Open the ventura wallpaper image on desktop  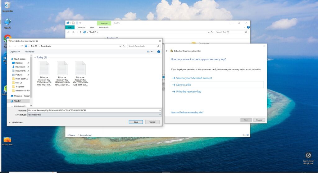tap(7, 141)
